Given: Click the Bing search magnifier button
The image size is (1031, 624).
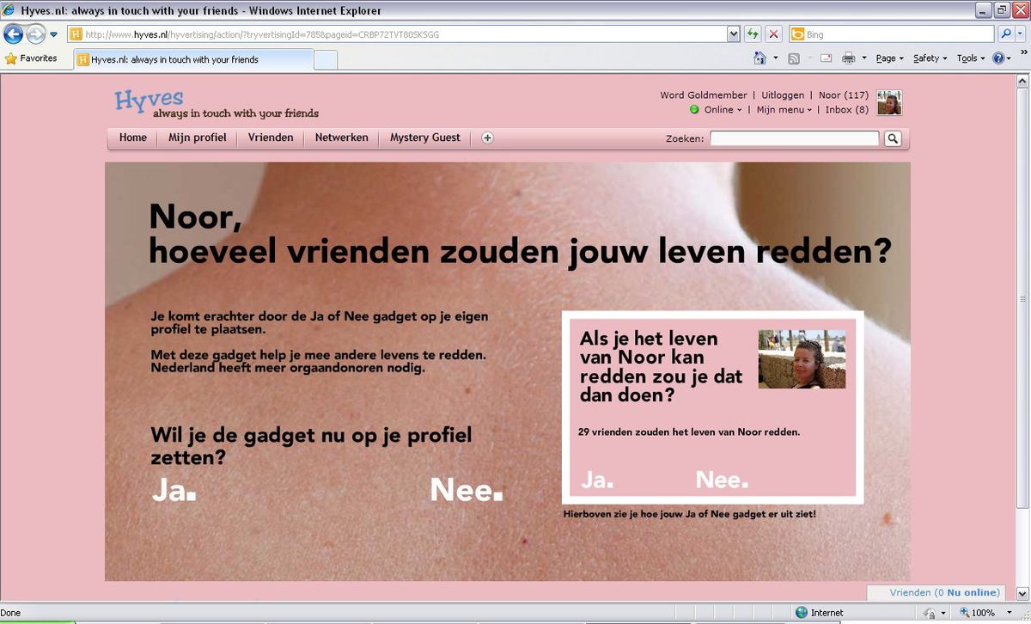Looking at the screenshot, I should pos(1005,34).
